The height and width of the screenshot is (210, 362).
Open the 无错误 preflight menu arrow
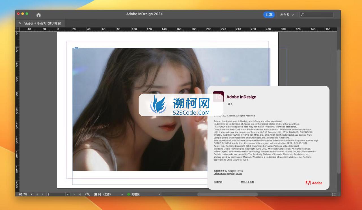160,194
